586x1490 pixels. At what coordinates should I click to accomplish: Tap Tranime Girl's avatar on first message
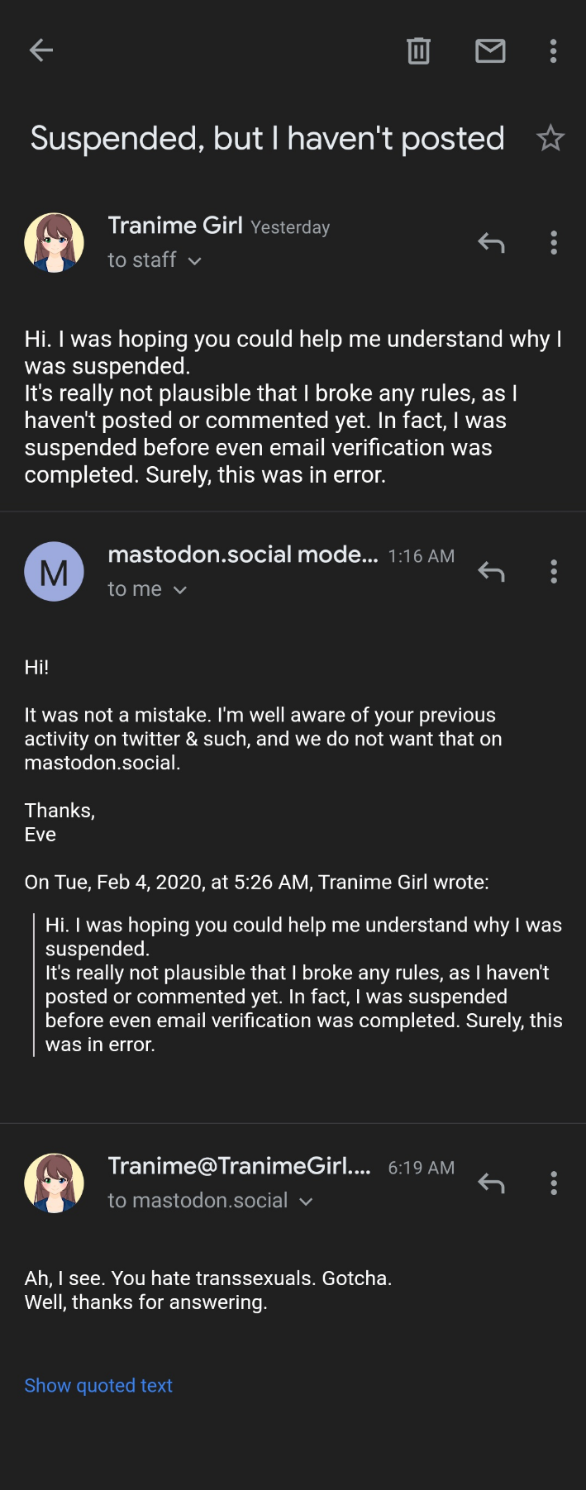[x=55, y=243]
